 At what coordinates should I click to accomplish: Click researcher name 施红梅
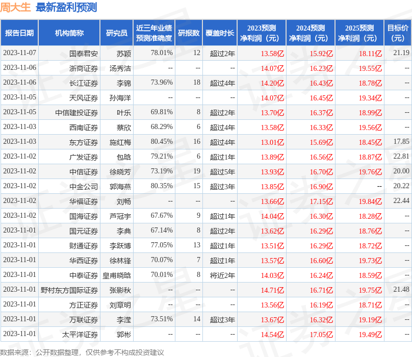pos(120,142)
